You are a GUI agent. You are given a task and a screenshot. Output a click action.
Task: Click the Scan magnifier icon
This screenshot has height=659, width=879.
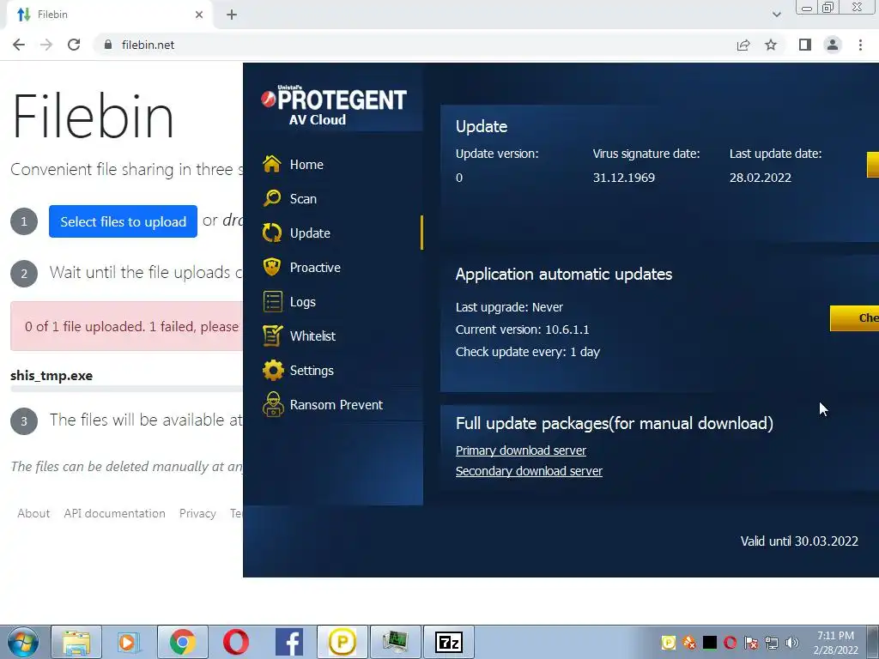(x=272, y=198)
